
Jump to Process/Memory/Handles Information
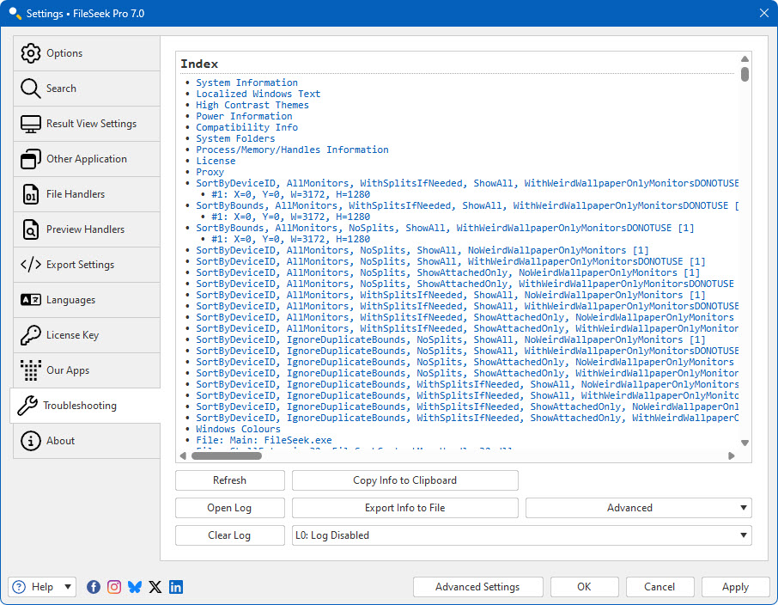click(x=292, y=150)
